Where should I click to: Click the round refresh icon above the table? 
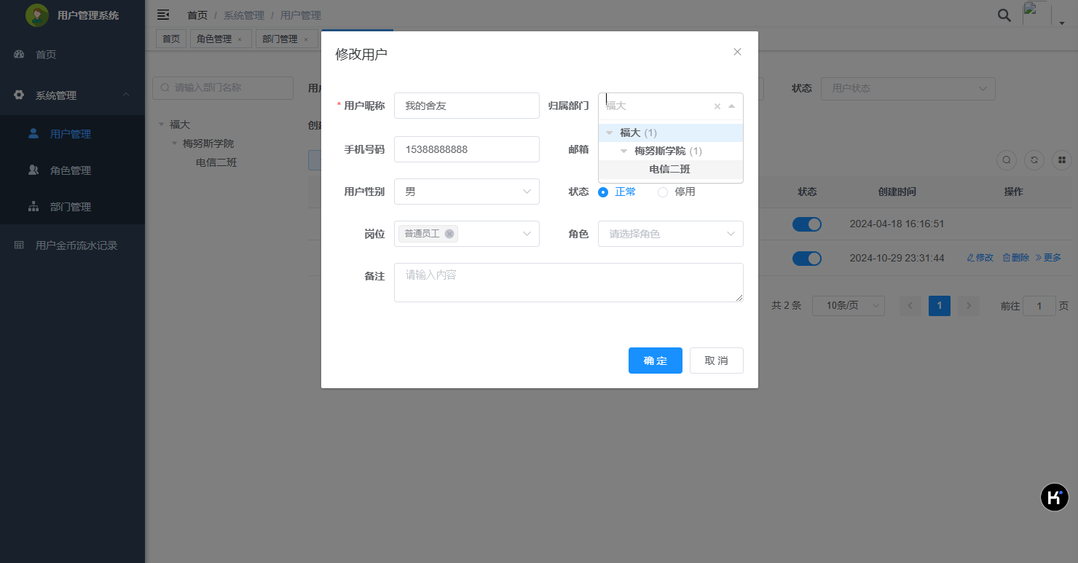pyautogui.click(x=1034, y=160)
